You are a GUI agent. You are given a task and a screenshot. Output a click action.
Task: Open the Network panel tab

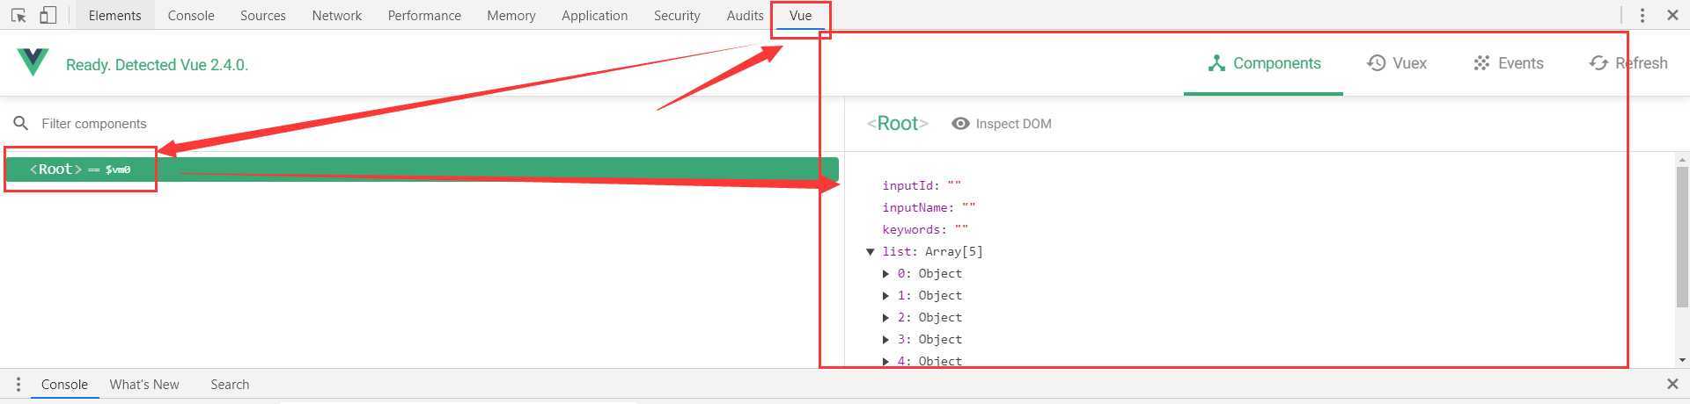coord(336,16)
